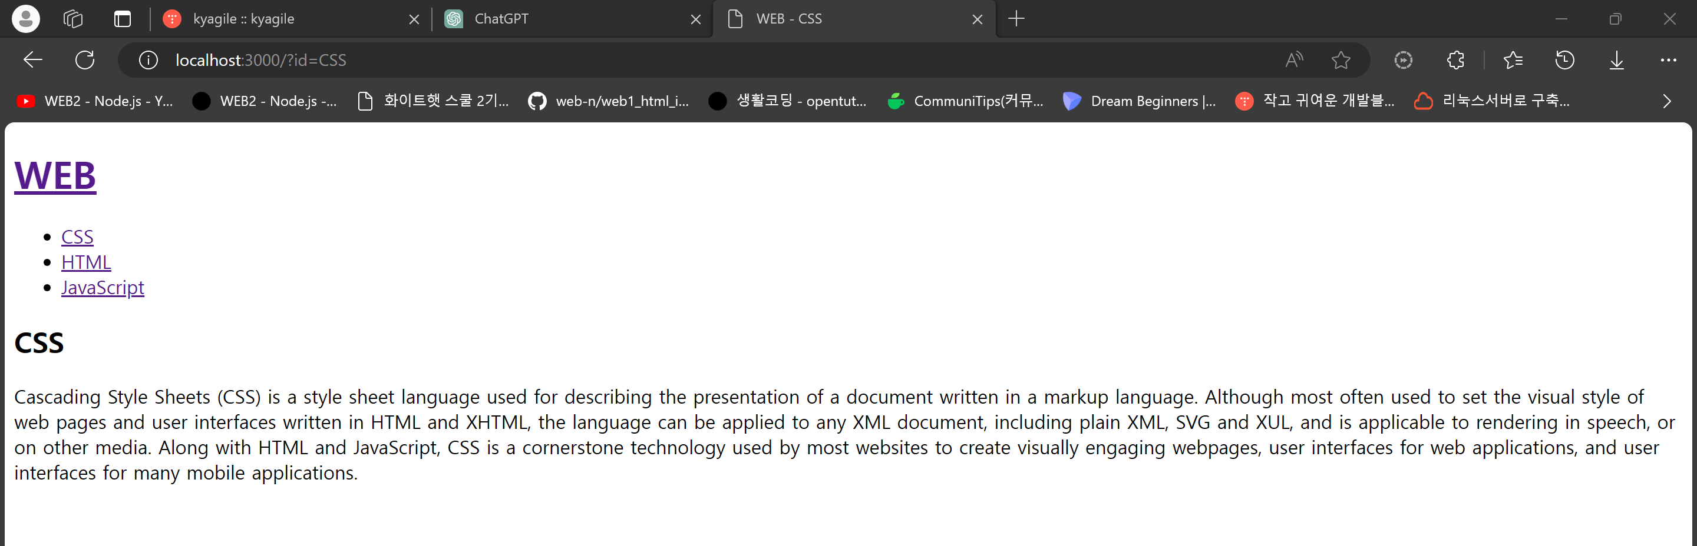This screenshot has width=1697, height=546.
Task: Open the History clock icon
Action: pos(1564,61)
